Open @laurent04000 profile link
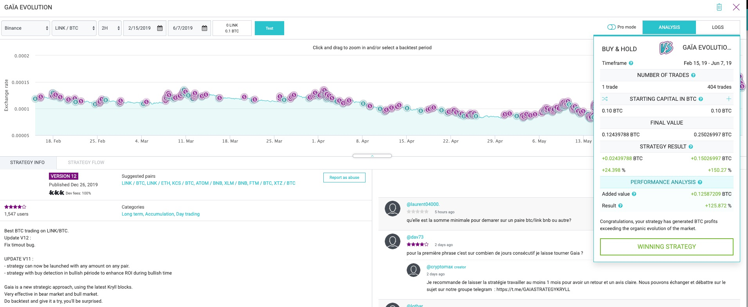Viewport: 748px width, 307px height. [x=423, y=204]
